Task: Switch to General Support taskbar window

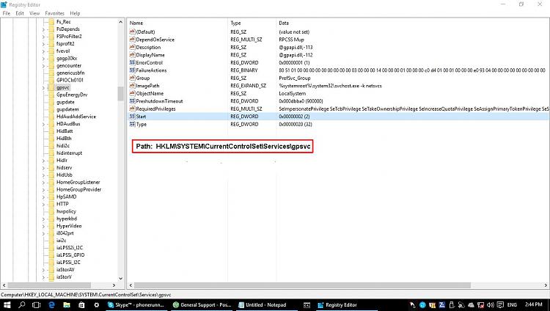Action: click(x=202, y=304)
